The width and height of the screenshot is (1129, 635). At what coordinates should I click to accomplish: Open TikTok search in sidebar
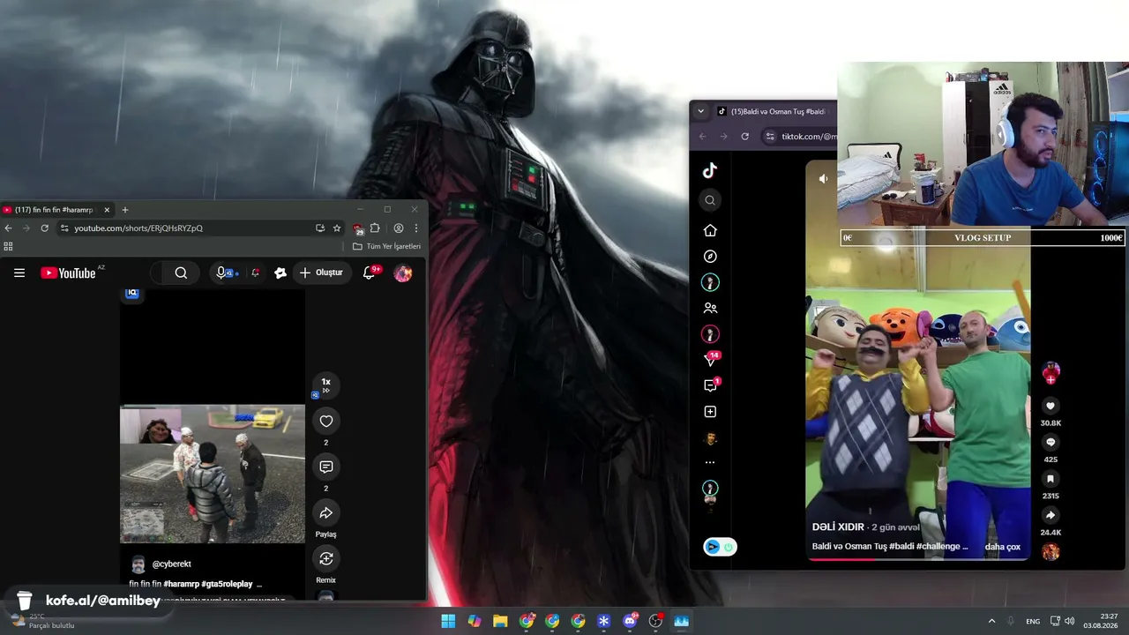click(710, 200)
